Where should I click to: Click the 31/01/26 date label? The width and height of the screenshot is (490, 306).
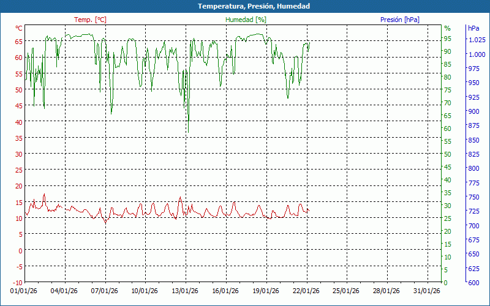click(426, 291)
